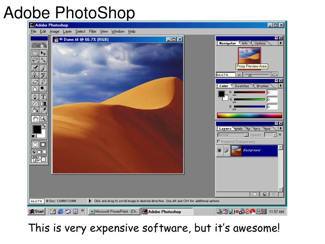Select the Dodge tool

(x=43, y=89)
